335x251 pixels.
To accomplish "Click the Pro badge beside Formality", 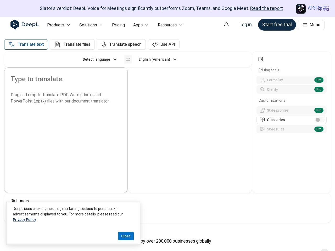I will pos(319,80).
